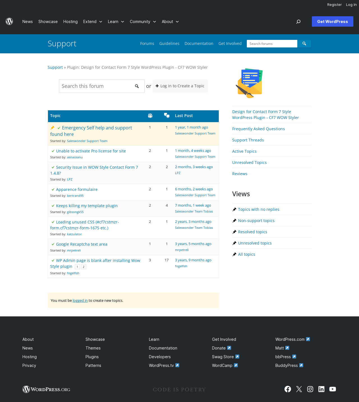
Task: Open Unresolved Topics in sidebar
Action: [249, 163]
